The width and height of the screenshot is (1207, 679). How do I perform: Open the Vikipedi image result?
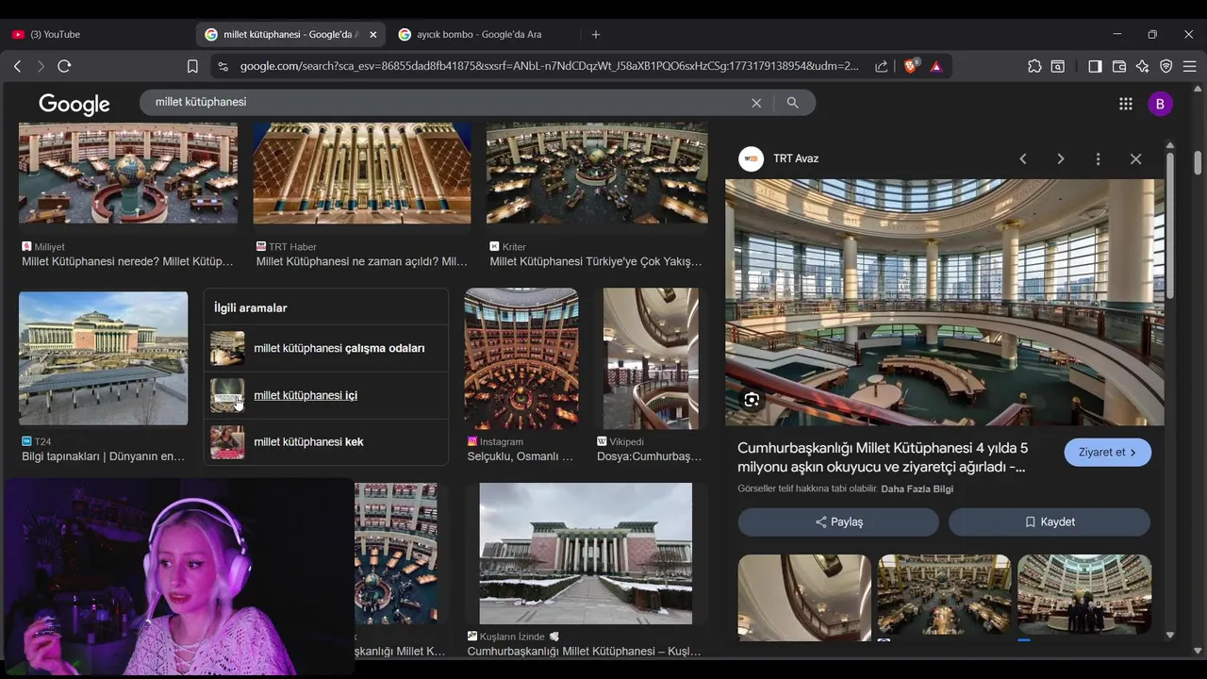click(651, 359)
